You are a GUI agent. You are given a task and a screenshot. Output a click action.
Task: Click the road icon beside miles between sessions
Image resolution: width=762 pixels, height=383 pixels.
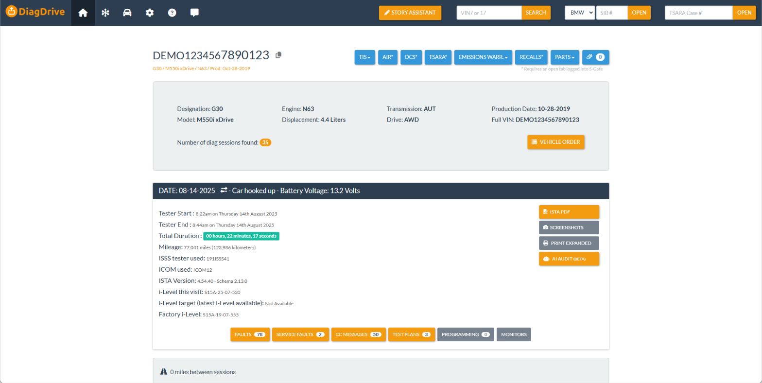(x=164, y=372)
